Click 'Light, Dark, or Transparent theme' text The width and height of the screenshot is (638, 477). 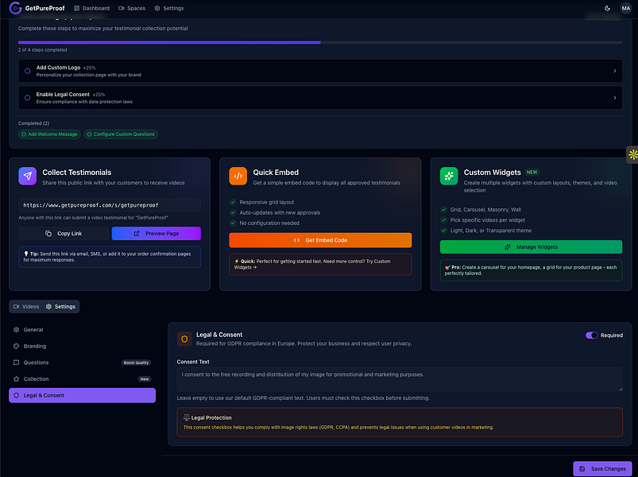[491, 231]
